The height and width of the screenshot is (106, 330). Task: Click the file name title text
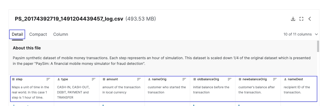(x=69, y=19)
